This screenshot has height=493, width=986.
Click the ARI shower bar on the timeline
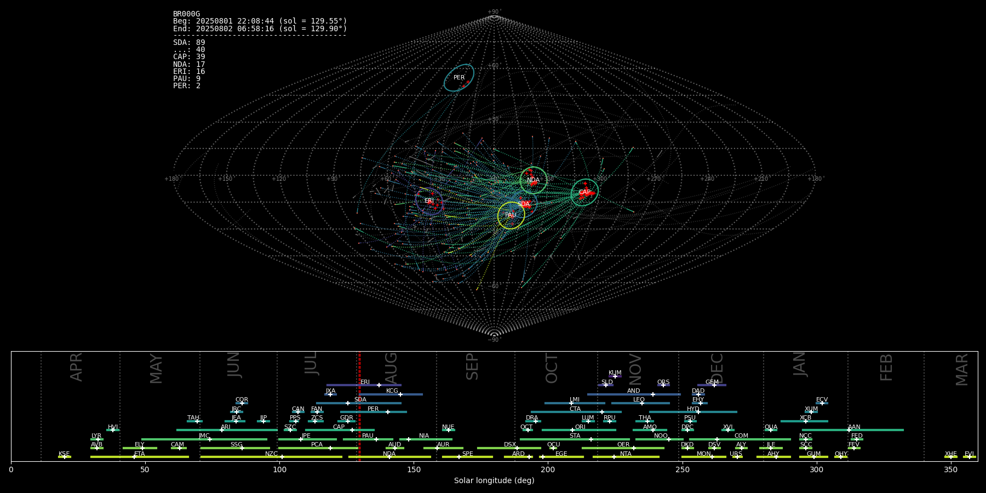pos(227,430)
